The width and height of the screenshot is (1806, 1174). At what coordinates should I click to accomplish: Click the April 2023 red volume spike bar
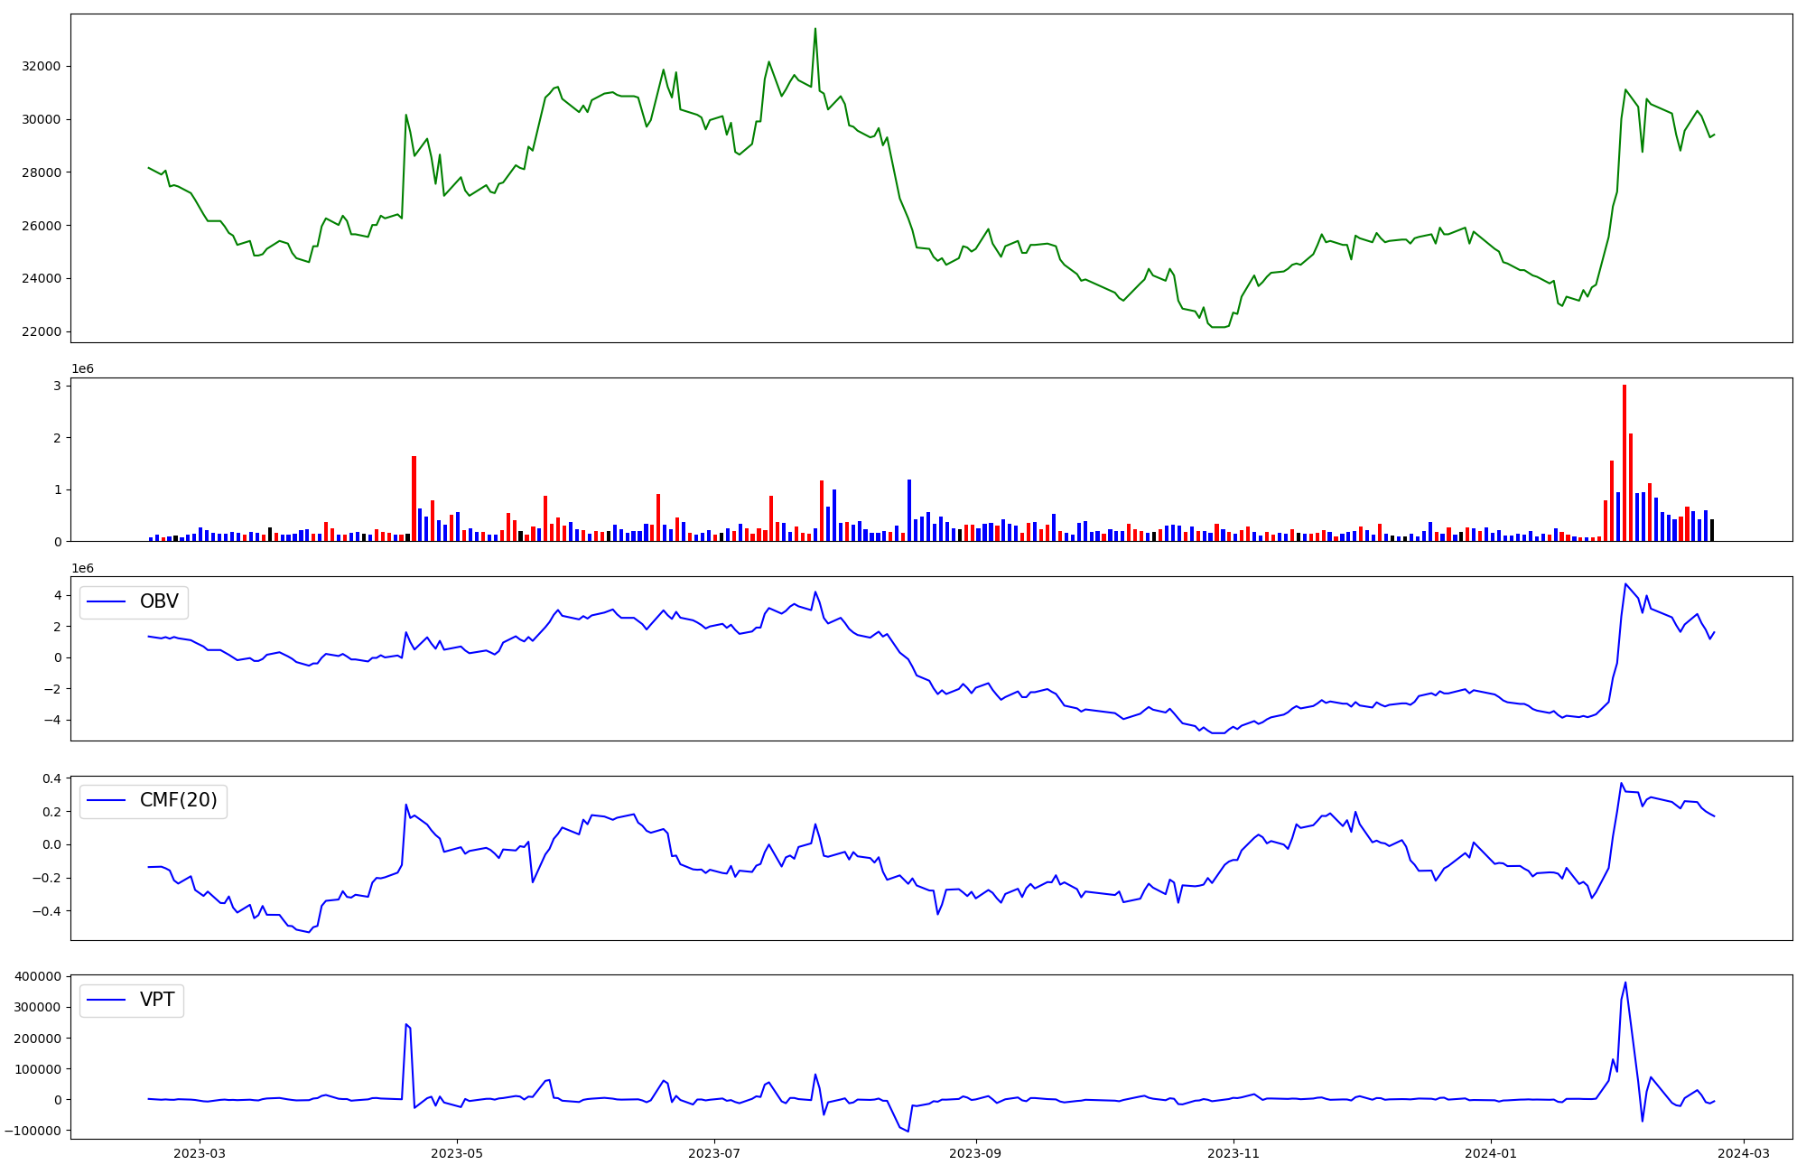pyautogui.click(x=414, y=498)
